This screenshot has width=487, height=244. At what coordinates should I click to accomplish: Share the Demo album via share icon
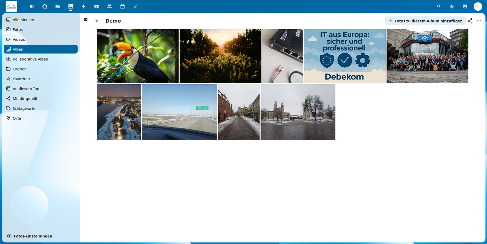tap(470, 21)
